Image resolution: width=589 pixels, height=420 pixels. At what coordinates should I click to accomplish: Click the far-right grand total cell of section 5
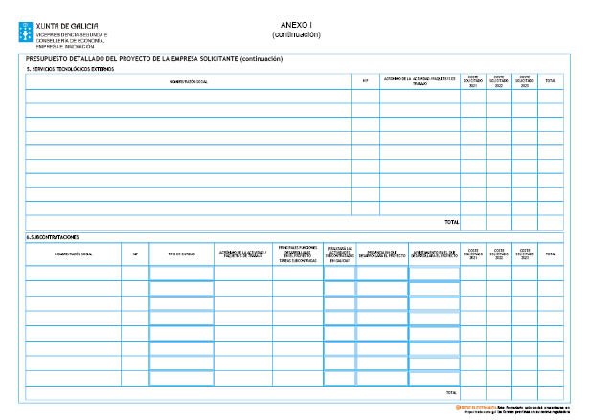point(550,222)
